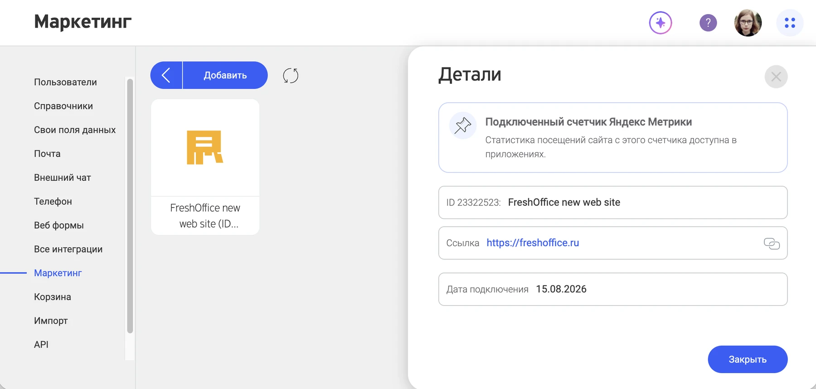This screenshot has height=389, width=816.
Task: Open Веб формы in the sidebar
Action: point(59,225)
